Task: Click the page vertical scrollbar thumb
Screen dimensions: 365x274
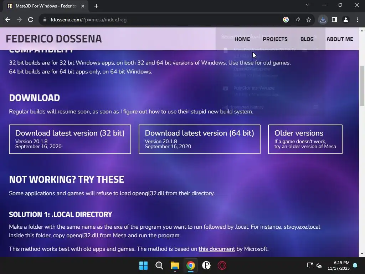Action: pyautogui.click(x=362, y=86)
